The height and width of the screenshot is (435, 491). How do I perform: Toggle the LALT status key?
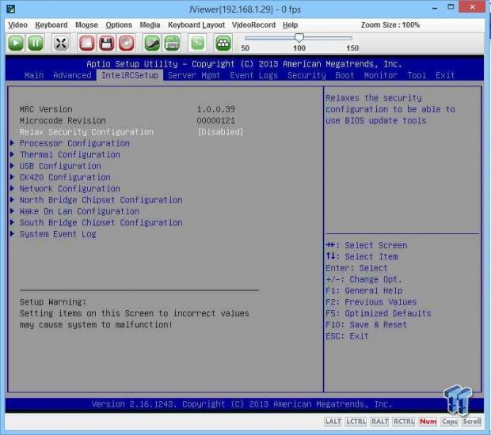(333, 422)
